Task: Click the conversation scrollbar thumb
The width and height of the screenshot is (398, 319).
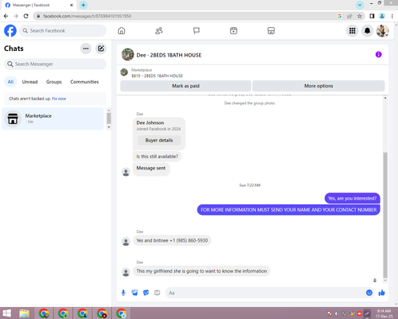Action: point(385,215)
